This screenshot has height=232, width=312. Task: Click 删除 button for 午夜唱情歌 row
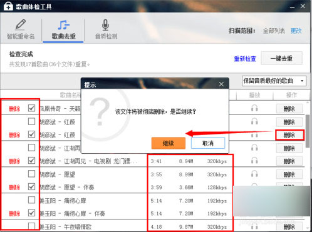(x=289, y=227)
